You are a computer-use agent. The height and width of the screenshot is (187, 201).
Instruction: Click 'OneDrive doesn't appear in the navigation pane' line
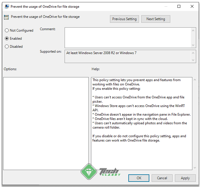(x=142, y=115)
